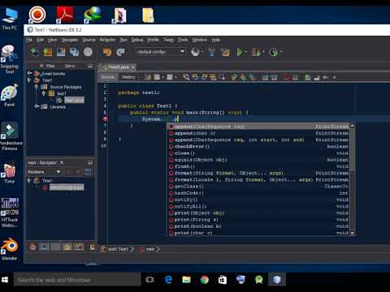Open the Tools menu
This screenshot has height=292, width=390.
click(183, 40)
